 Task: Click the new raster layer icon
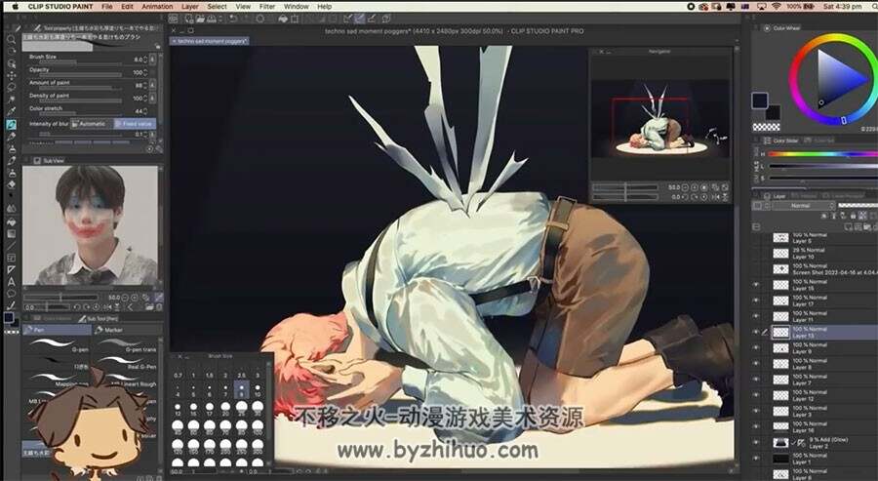pyautogui.click(x=849, y=226)
